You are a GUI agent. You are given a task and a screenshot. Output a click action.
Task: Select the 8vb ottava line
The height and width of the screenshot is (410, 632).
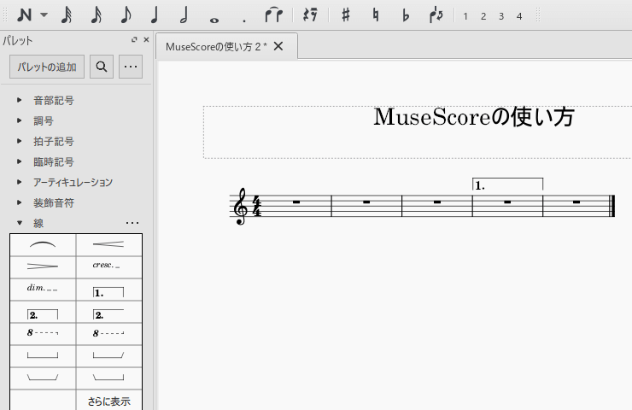click(108, 334)
